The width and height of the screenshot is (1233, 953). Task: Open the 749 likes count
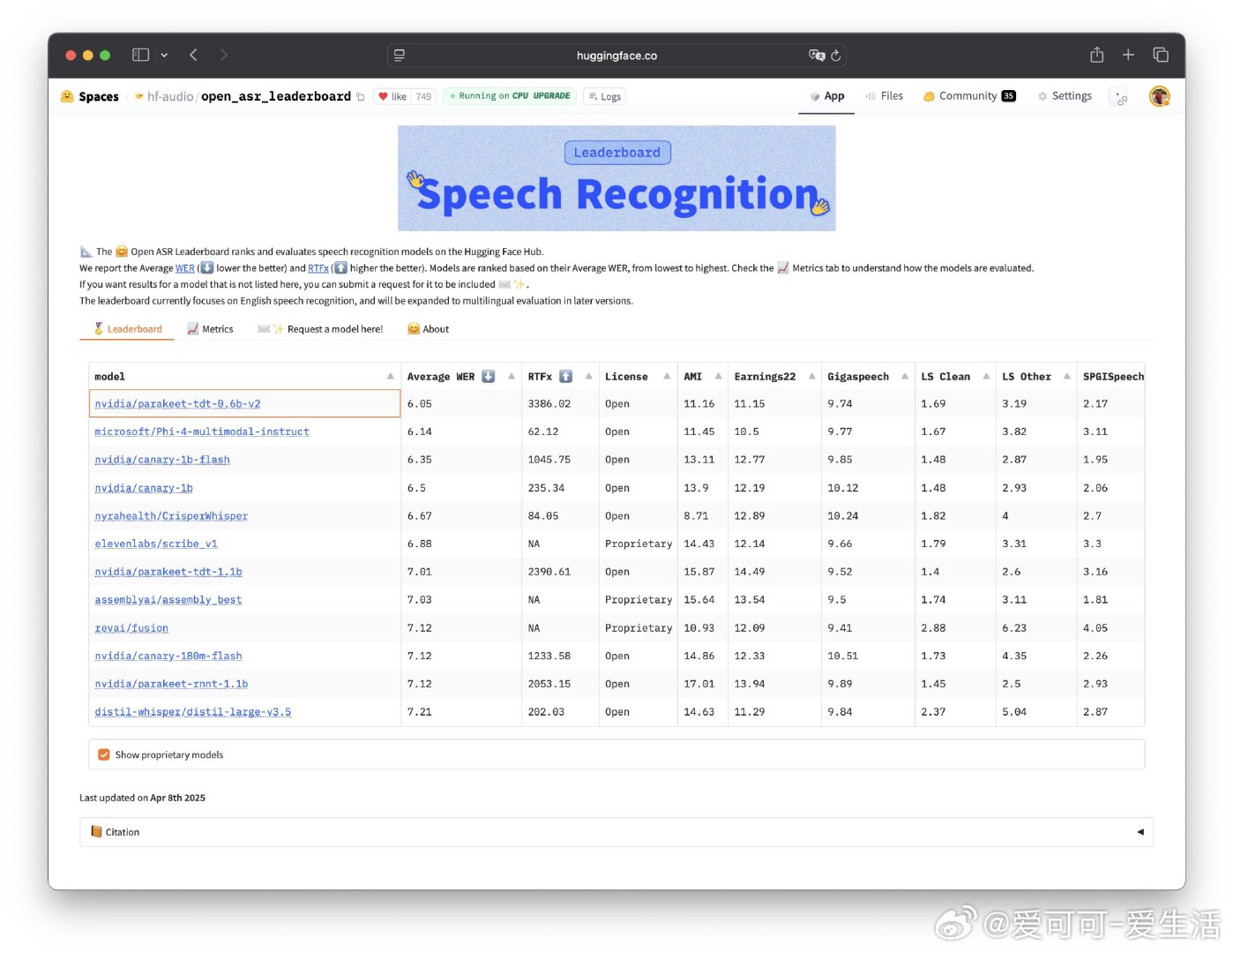pos(423,97)
